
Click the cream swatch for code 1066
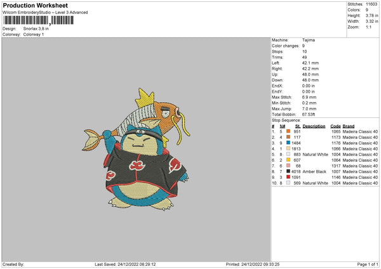(288, 148)
